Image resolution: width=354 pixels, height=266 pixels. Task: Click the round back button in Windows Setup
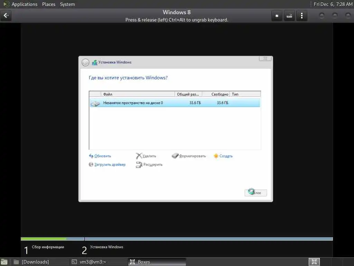tap(86, 62)
